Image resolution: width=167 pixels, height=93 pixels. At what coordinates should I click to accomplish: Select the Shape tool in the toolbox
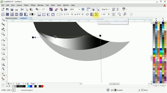(x=3, y=24)
